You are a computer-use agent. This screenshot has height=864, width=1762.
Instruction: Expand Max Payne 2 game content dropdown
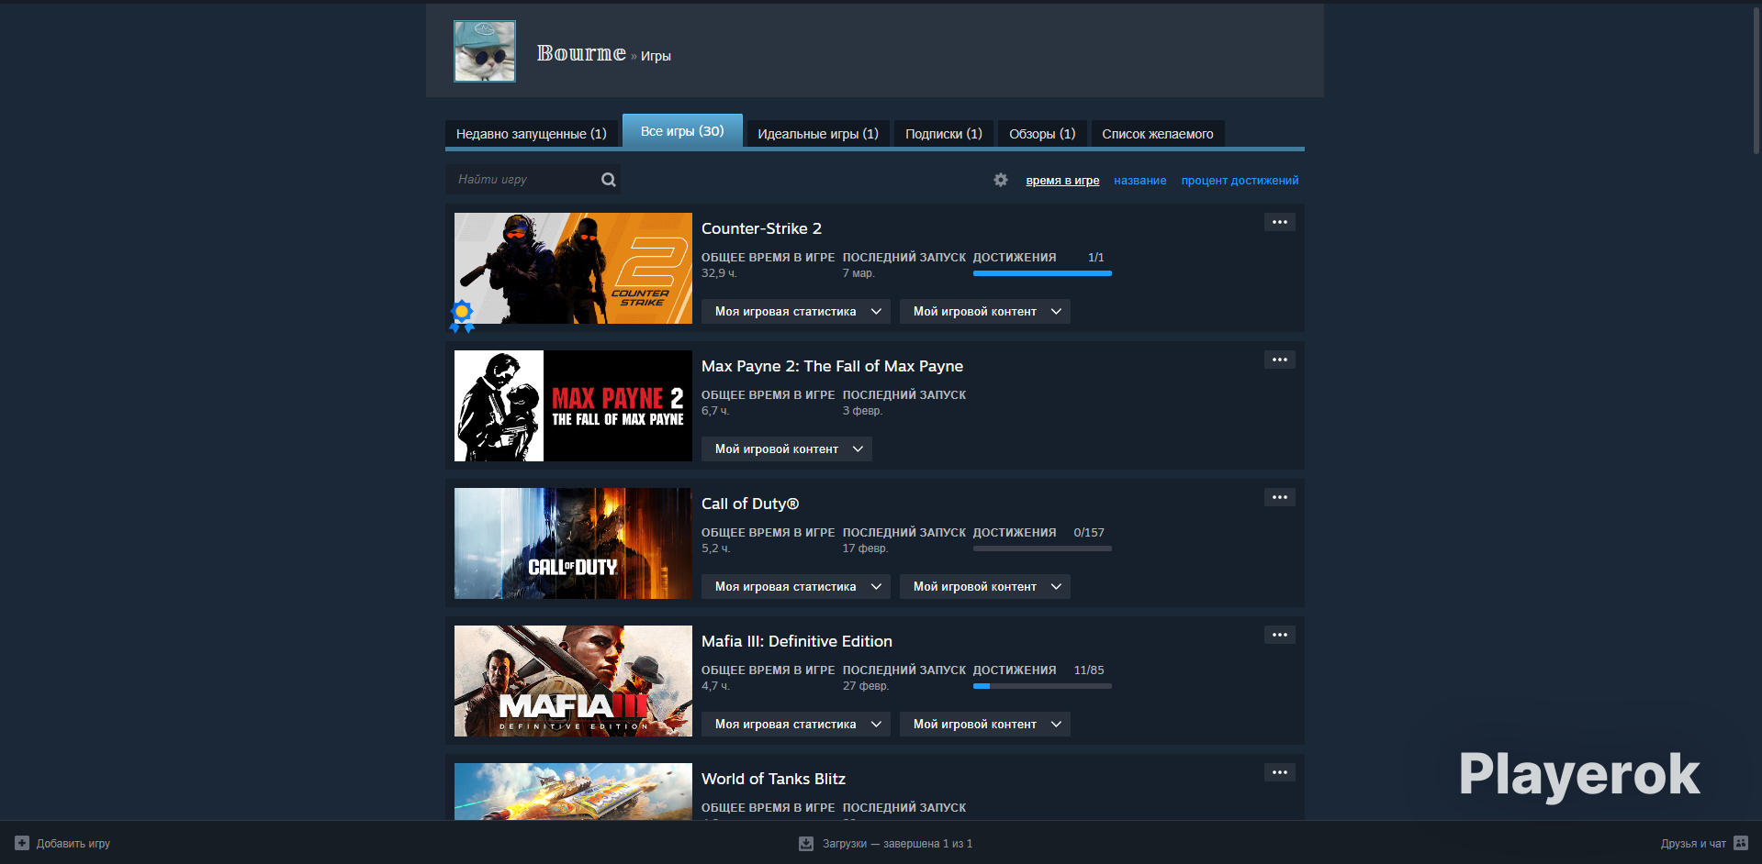(787, 449)
